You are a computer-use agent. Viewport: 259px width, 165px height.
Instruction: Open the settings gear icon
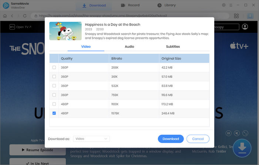click(x=223, y=5)
